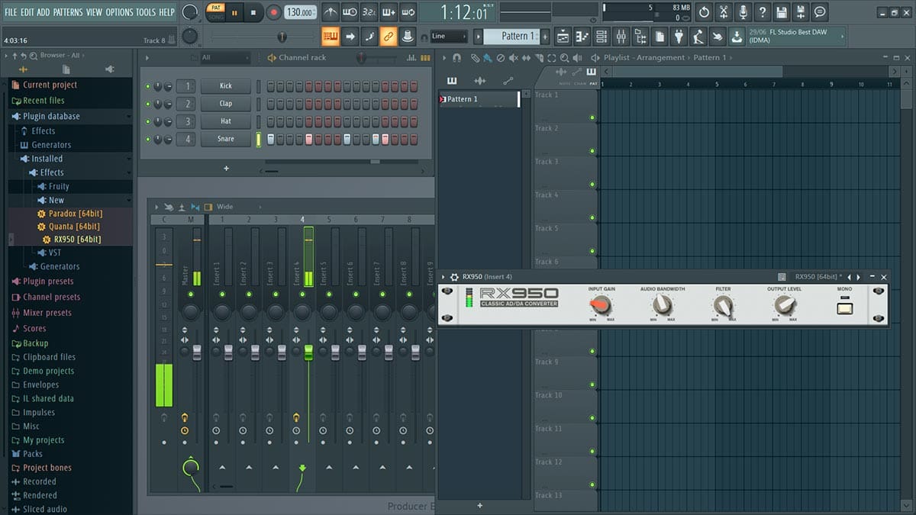Mute the Hat channel with green LED

[148, 121]
